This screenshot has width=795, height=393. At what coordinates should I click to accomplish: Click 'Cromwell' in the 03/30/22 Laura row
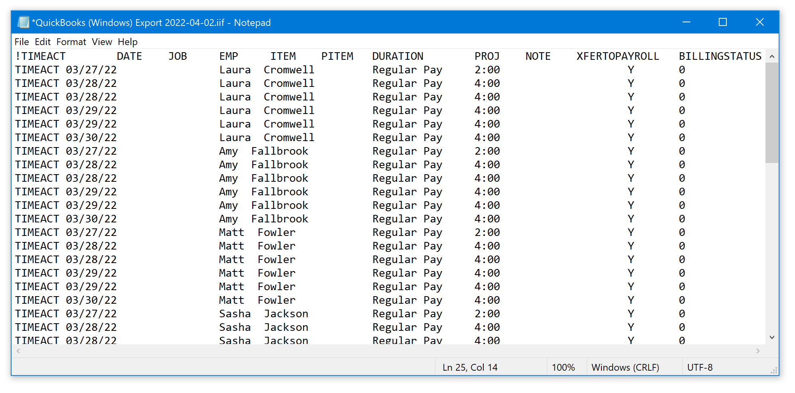(289, 138)
